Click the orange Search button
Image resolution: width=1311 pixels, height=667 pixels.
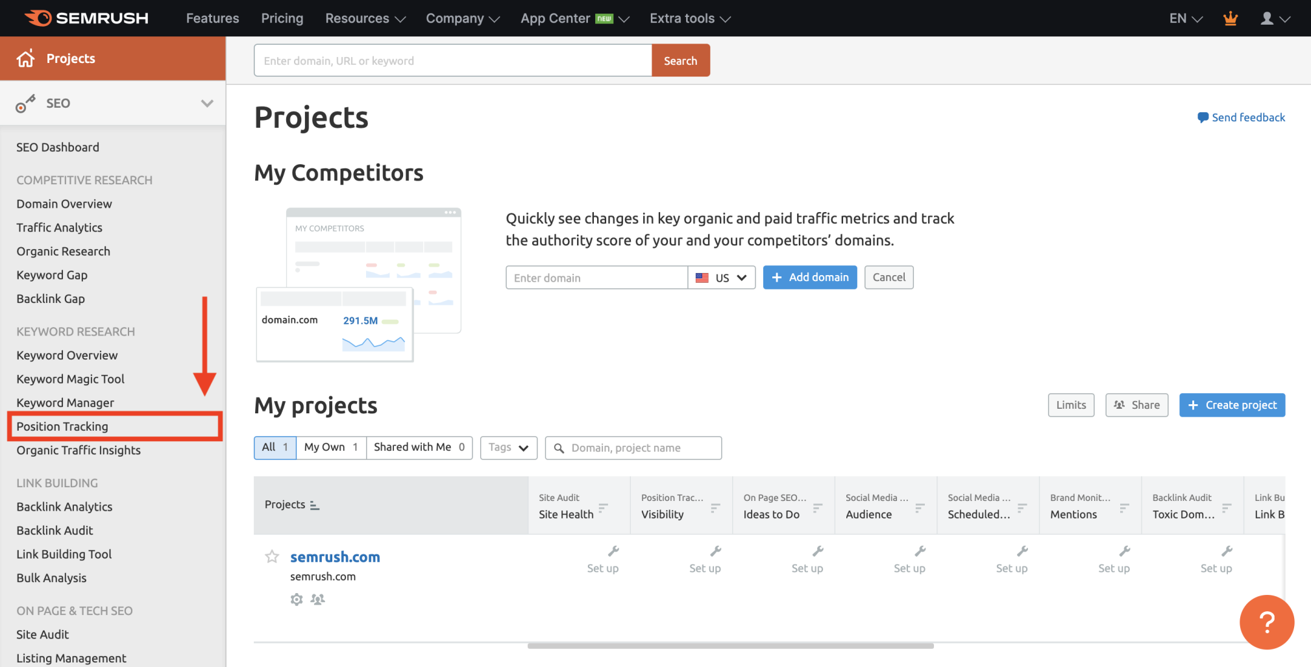pos(681,60)
